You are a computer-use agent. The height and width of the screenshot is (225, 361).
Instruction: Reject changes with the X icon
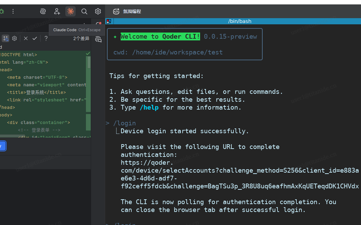26,38
